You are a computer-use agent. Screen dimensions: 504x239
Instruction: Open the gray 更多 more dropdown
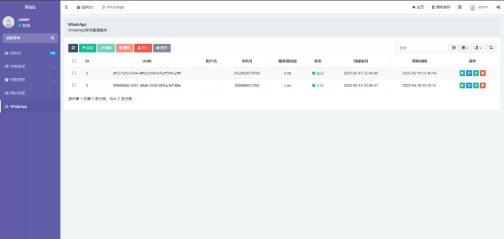(x=161, y=48)
